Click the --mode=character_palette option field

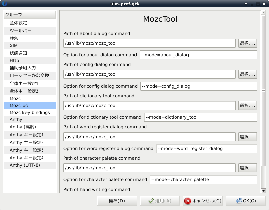(x=203, y=180)
